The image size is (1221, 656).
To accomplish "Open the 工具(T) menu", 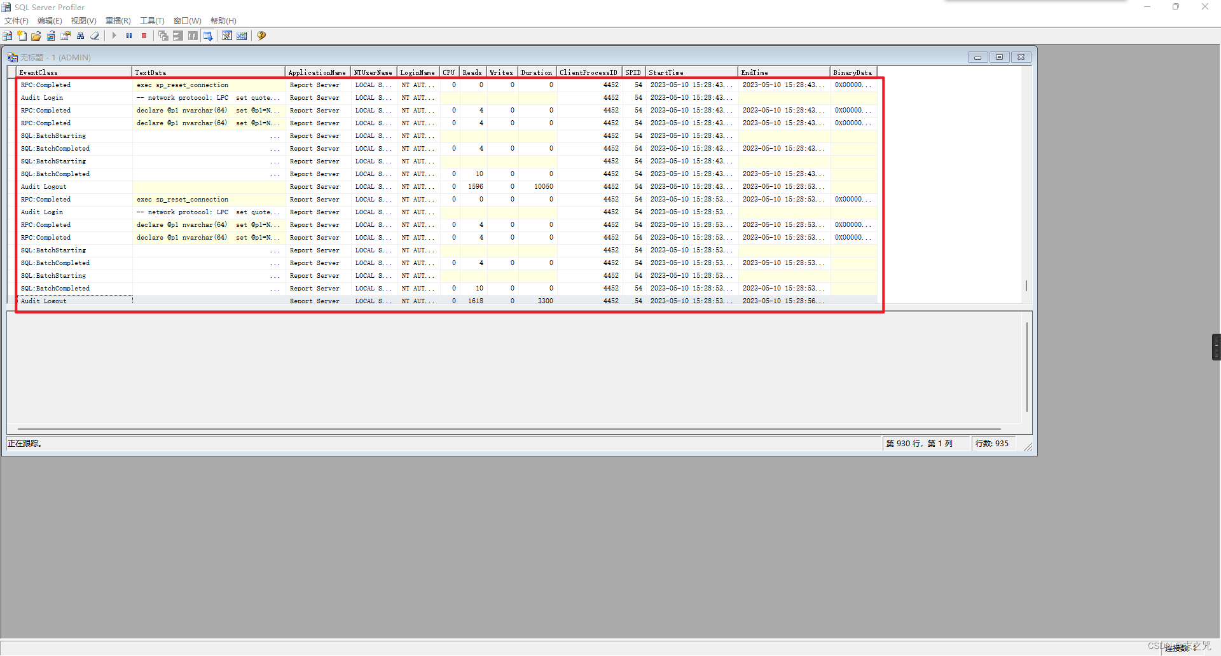I will coord(152,21).
